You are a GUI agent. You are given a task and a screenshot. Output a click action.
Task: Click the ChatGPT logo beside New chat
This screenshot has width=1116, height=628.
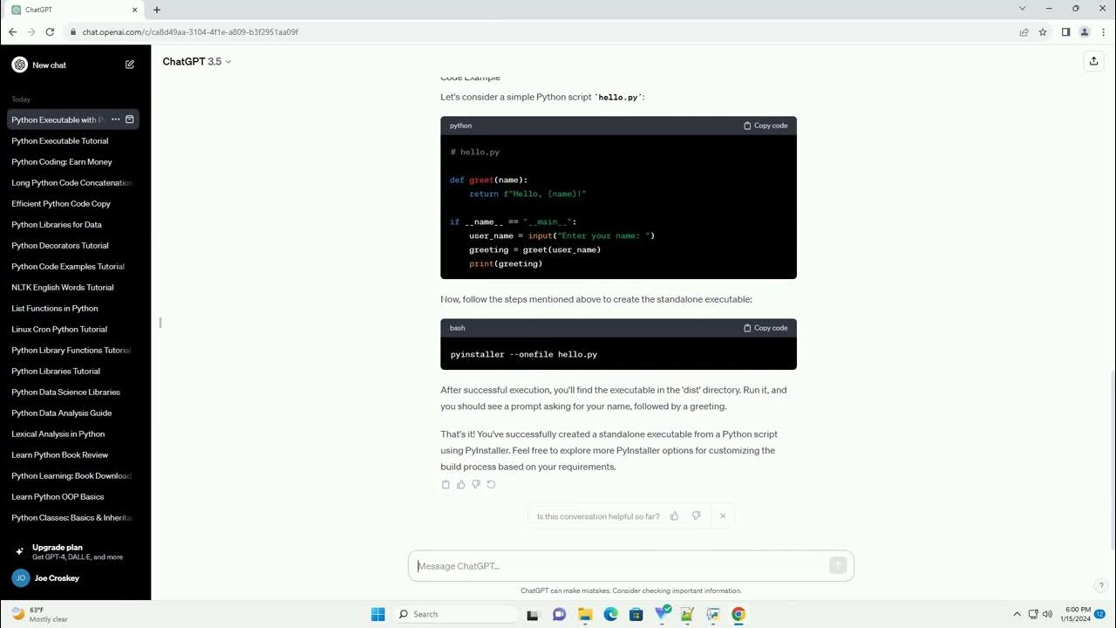(x=19, y=65)
